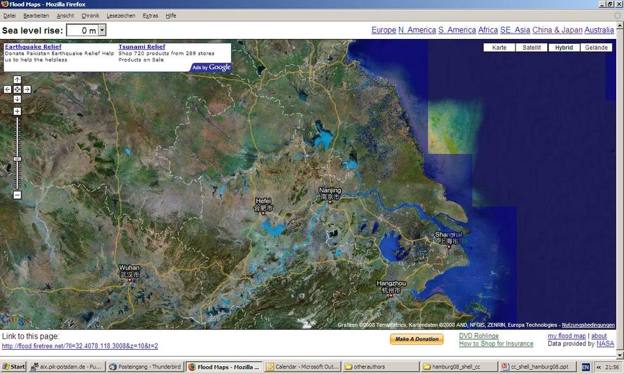The image size is (624, 374).
Task: Open the NASA data provider link
Action: [x=605, y=344]
